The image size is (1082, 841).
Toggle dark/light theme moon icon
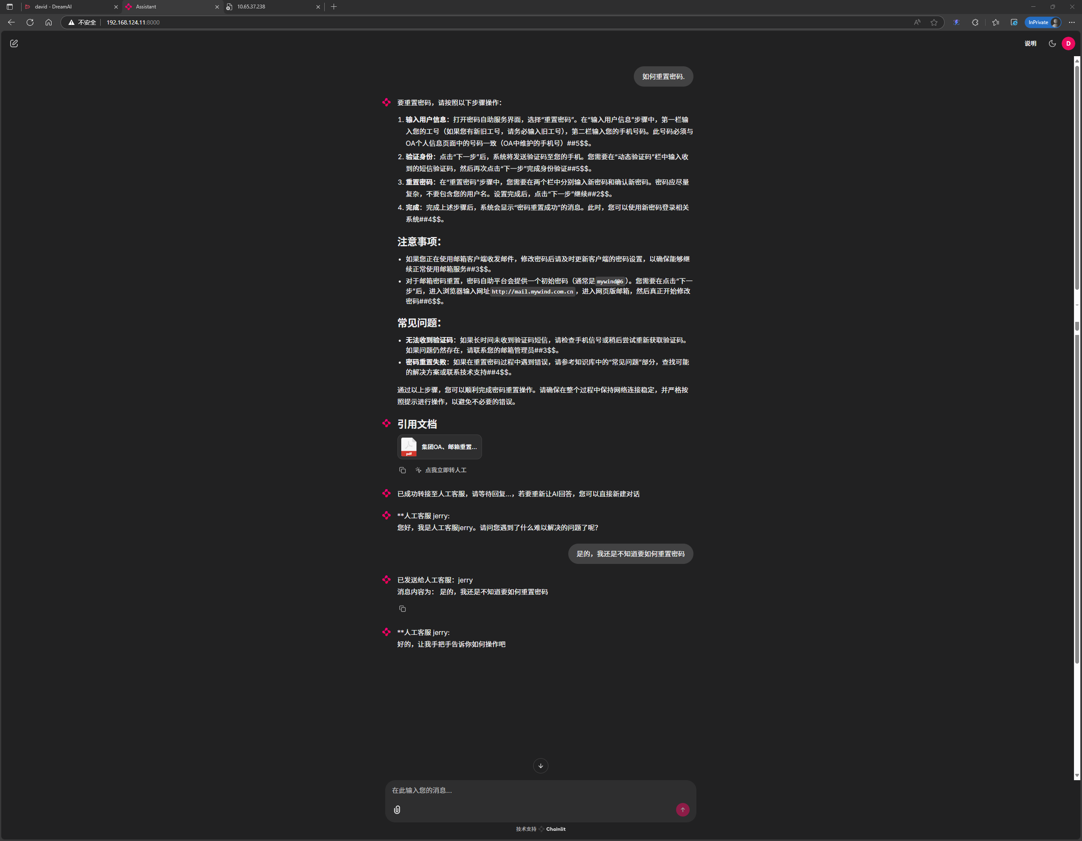pos(1052,44)
